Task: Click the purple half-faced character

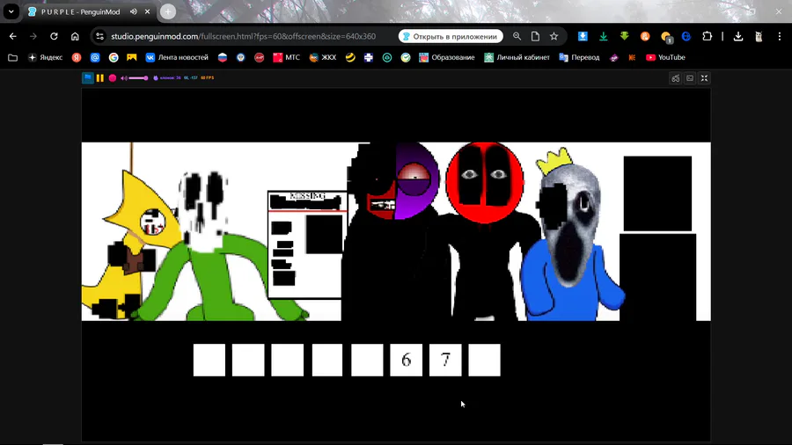Action: pyautogui.click(x=394, y=232)
